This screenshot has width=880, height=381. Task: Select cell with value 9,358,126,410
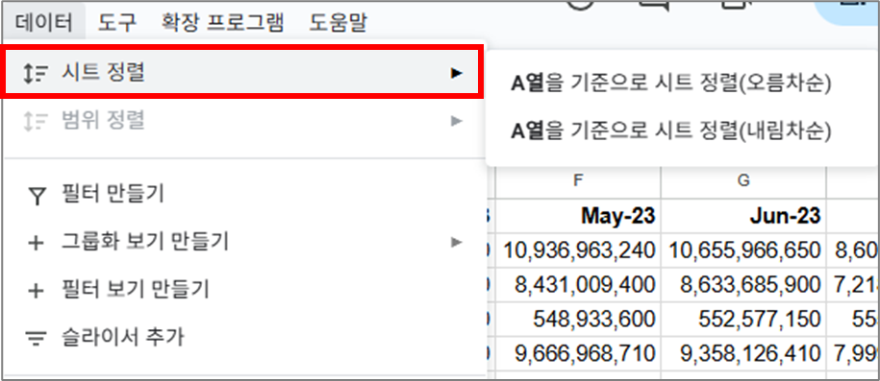point(743,354)
